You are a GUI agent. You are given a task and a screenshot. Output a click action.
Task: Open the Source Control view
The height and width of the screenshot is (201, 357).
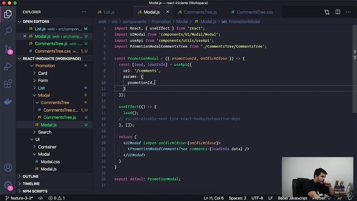8,49
